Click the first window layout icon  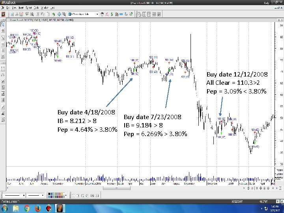pos(140,14)
